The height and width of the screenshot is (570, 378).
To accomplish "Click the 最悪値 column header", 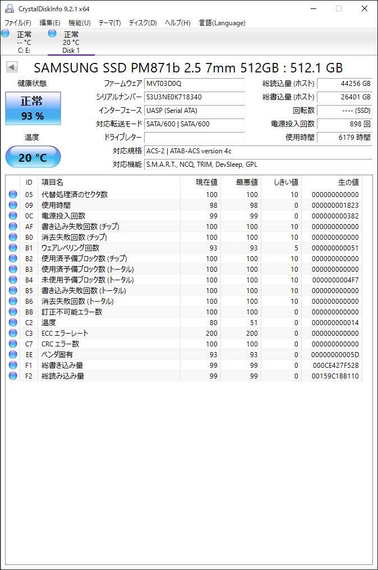I will coord(241,183).
